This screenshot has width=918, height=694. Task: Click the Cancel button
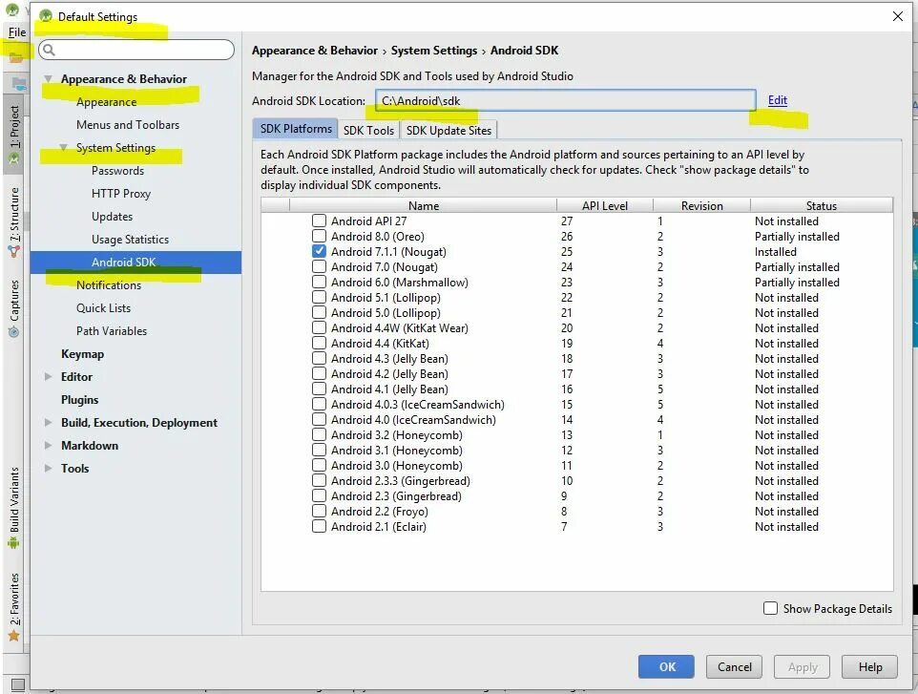(735, 666)
